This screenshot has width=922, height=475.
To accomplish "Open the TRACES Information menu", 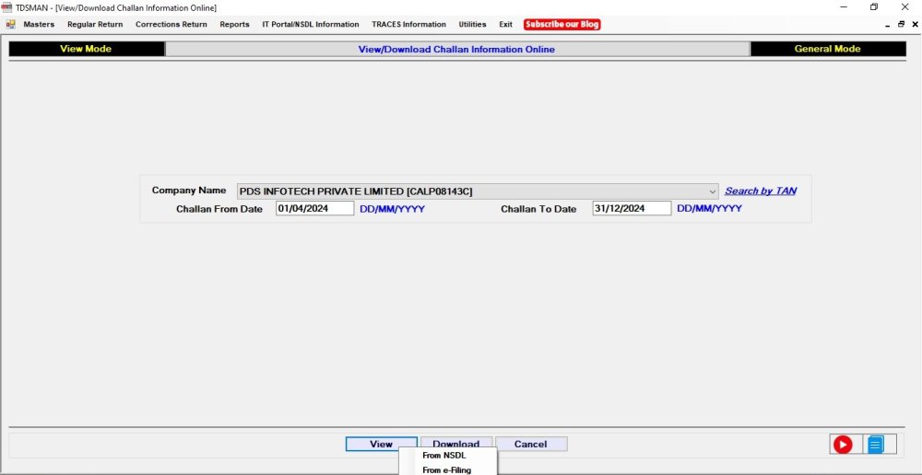I will click(408, 24).
